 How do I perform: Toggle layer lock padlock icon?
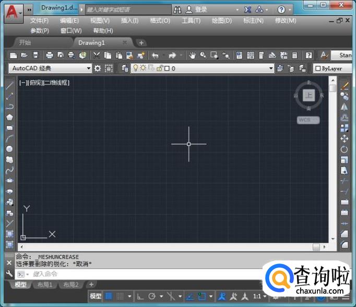(x=160, y=68)
